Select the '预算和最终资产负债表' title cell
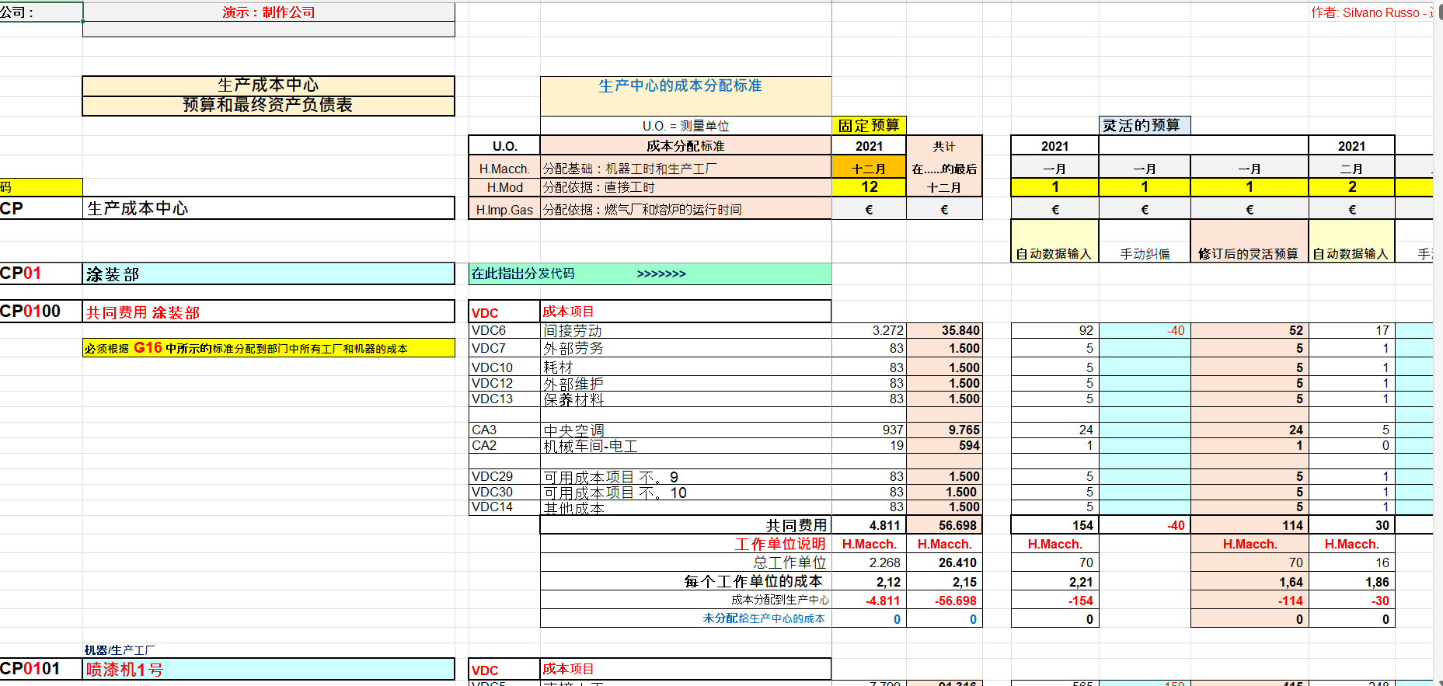 point(268,105)
